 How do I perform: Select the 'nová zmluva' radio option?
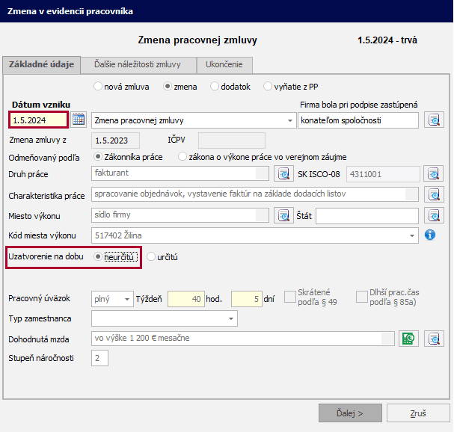pyautogui.click(x=97, y=86)
